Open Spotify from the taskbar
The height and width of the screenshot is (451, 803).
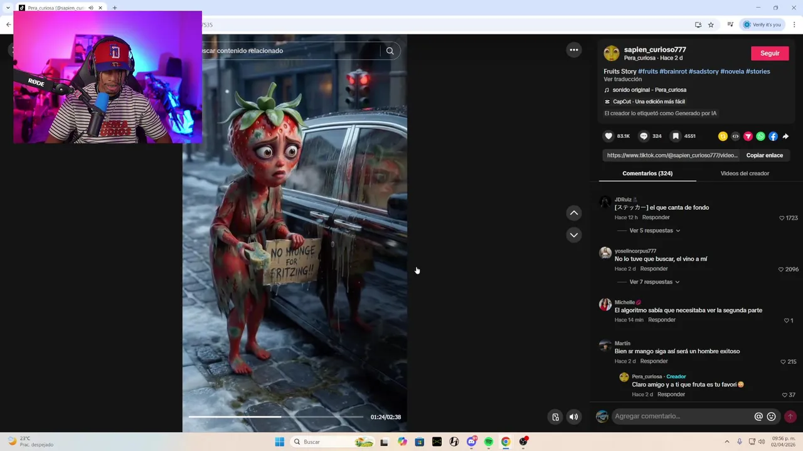click(x=489, y=442)
